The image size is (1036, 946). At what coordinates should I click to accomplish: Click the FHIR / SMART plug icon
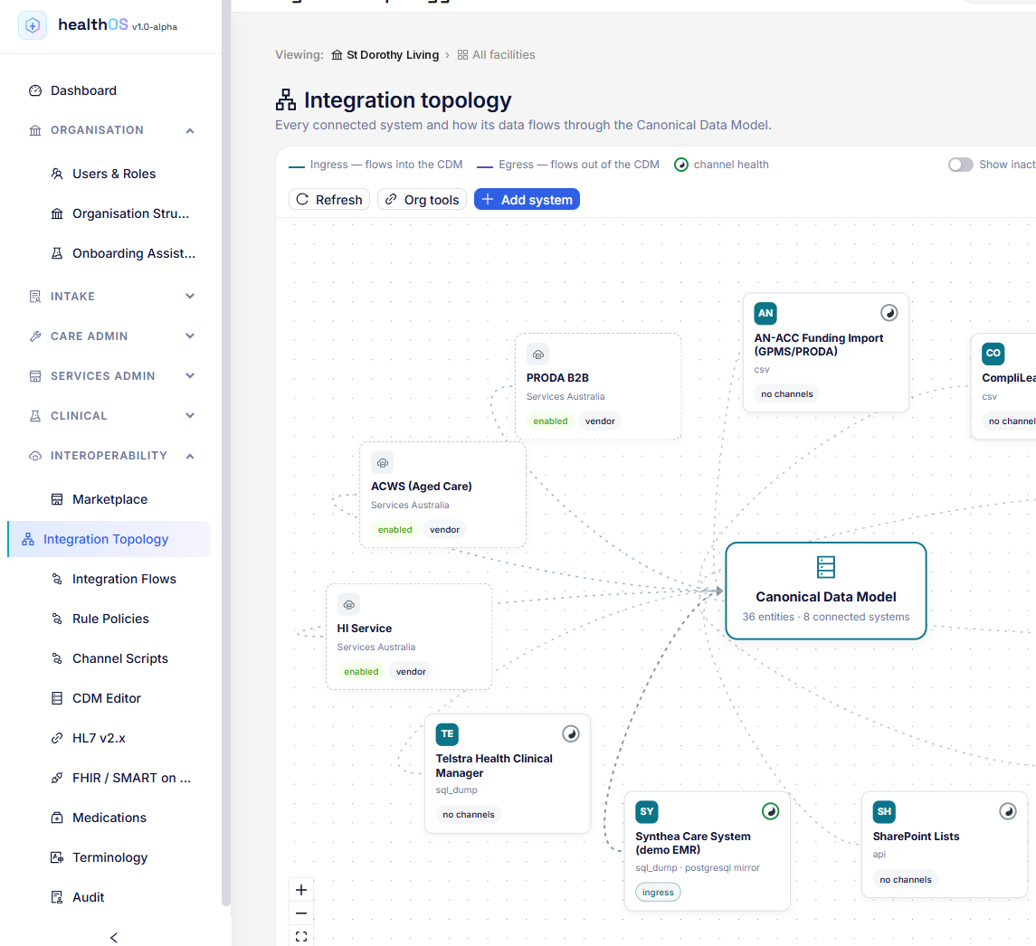pos(57,778)
